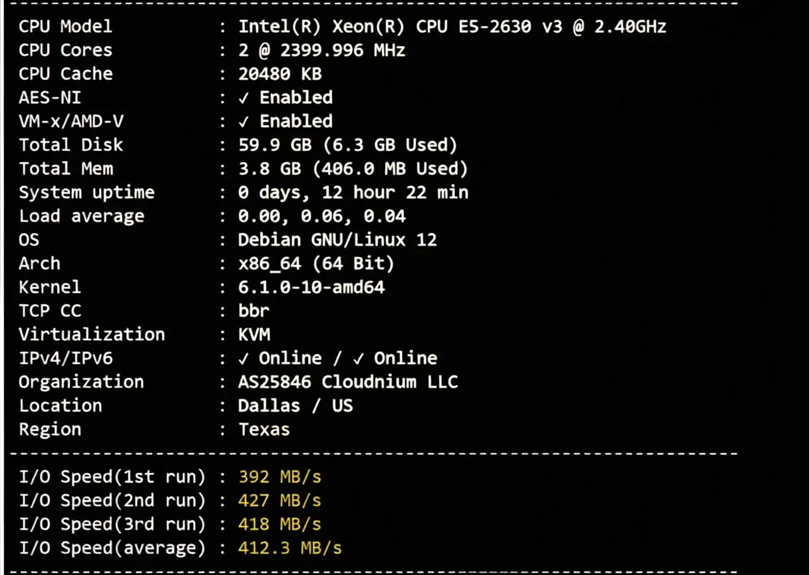Click the AES-NI label
809x575 pixels.
50,98
